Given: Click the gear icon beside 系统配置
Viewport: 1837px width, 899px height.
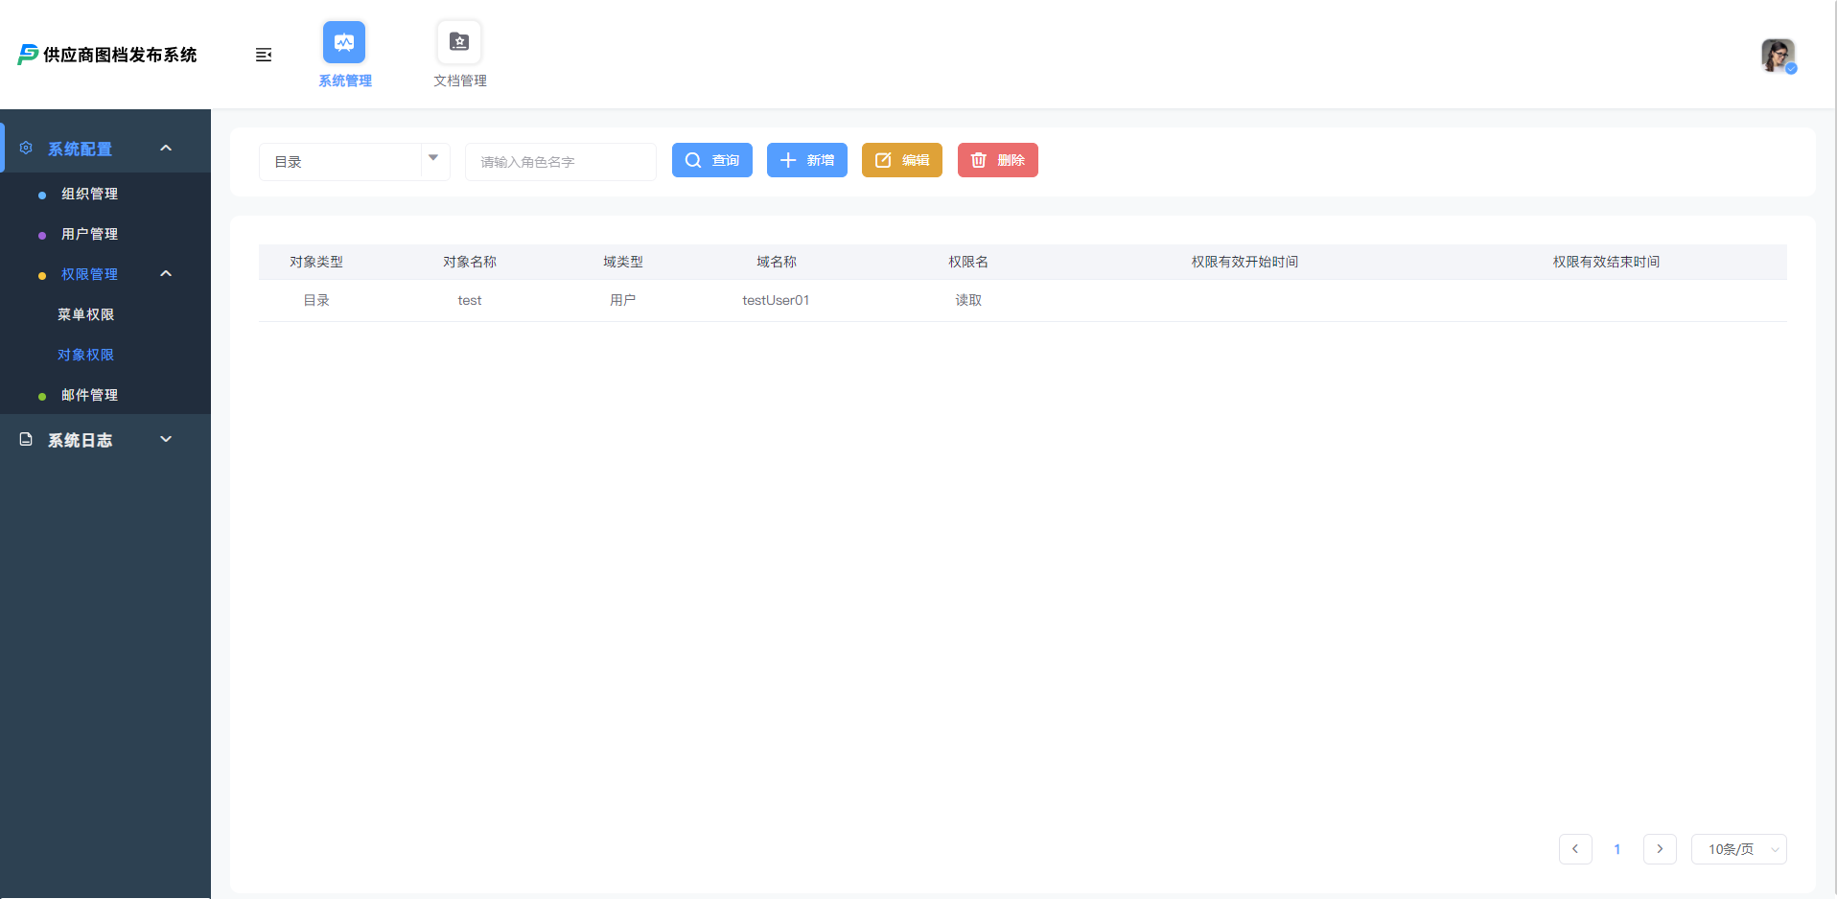Looking at the screenshot, I should pyautogui.click(x=26, y=149).
